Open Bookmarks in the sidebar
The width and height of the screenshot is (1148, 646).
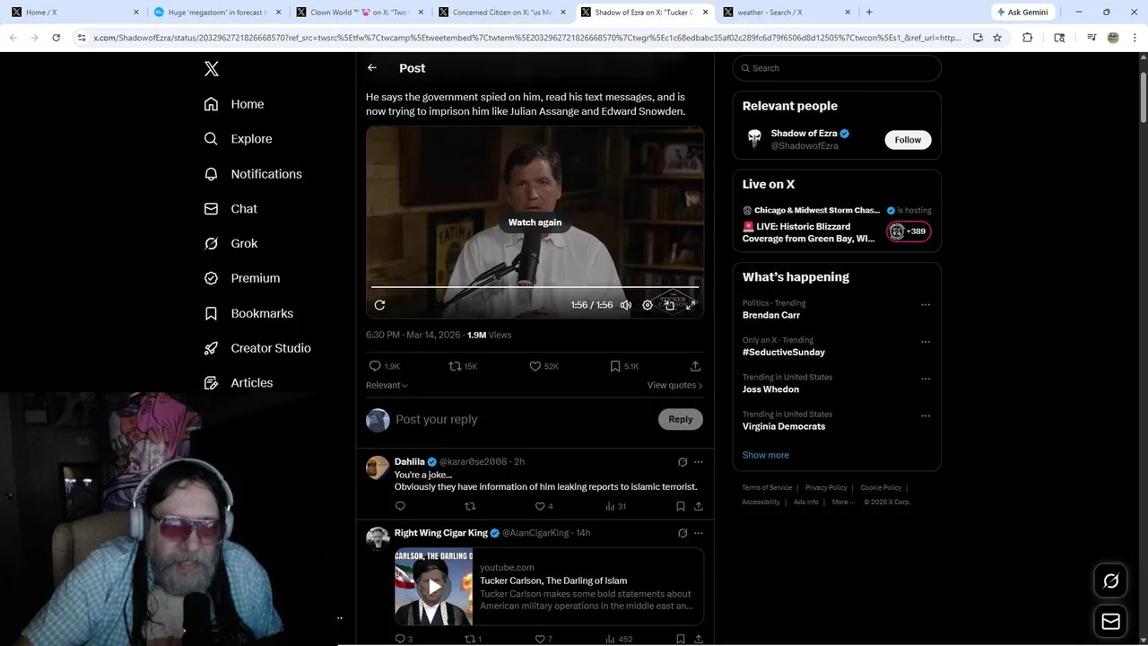248,313
